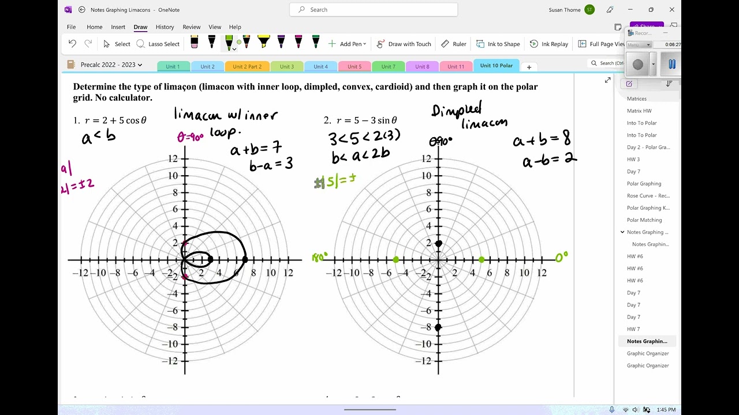Open the Unit 2 Part 2 section
Screen dimensions: 739x415
[x=247, y=66]
